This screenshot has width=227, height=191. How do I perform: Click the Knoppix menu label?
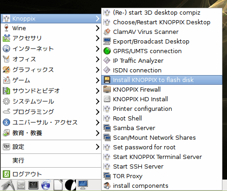24,19
